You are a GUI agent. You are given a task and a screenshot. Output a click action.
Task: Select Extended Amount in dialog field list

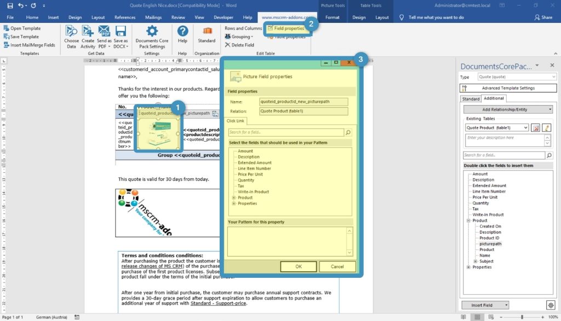click(254, 163)
